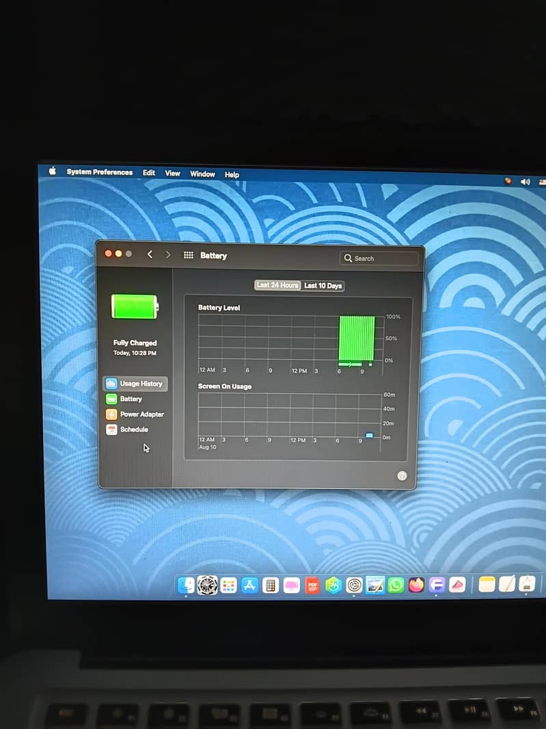Screen dimensions: 546x729
Task: Open the Edit menu
Action: coord(149,172)
